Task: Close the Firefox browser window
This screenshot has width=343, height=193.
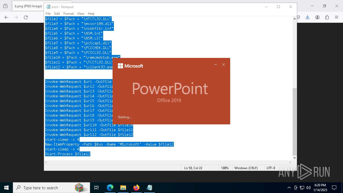Action: [337, 6]
